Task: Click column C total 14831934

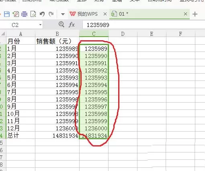Action: click(x=94, y=135)
